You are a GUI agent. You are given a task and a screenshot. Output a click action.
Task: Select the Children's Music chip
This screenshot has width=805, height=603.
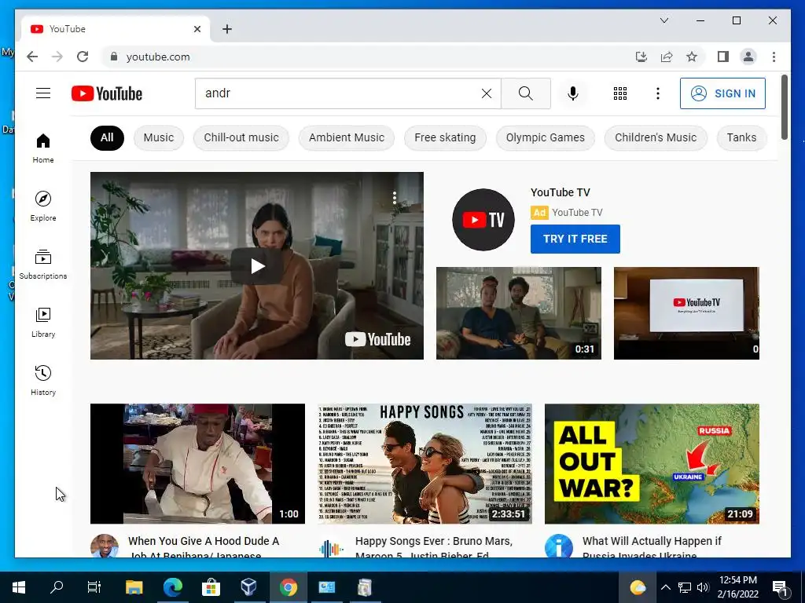tap(656, 137)
